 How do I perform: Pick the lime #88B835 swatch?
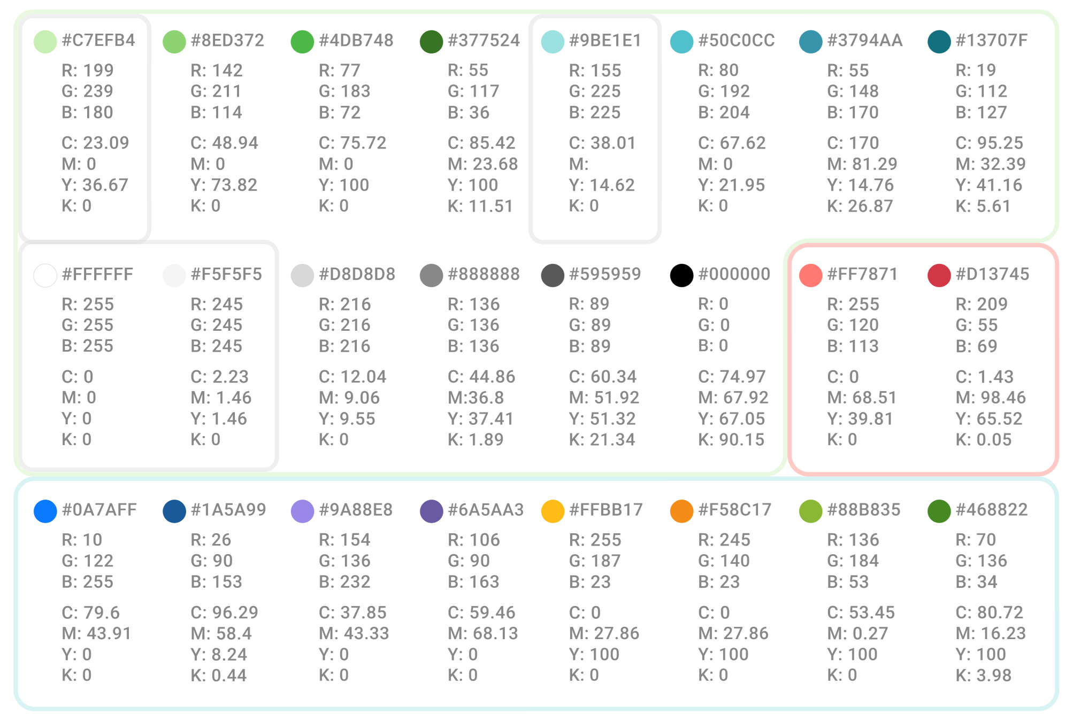(x=810, y=511)
